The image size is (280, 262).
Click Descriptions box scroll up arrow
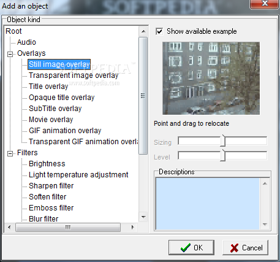[x=265, y=183]
